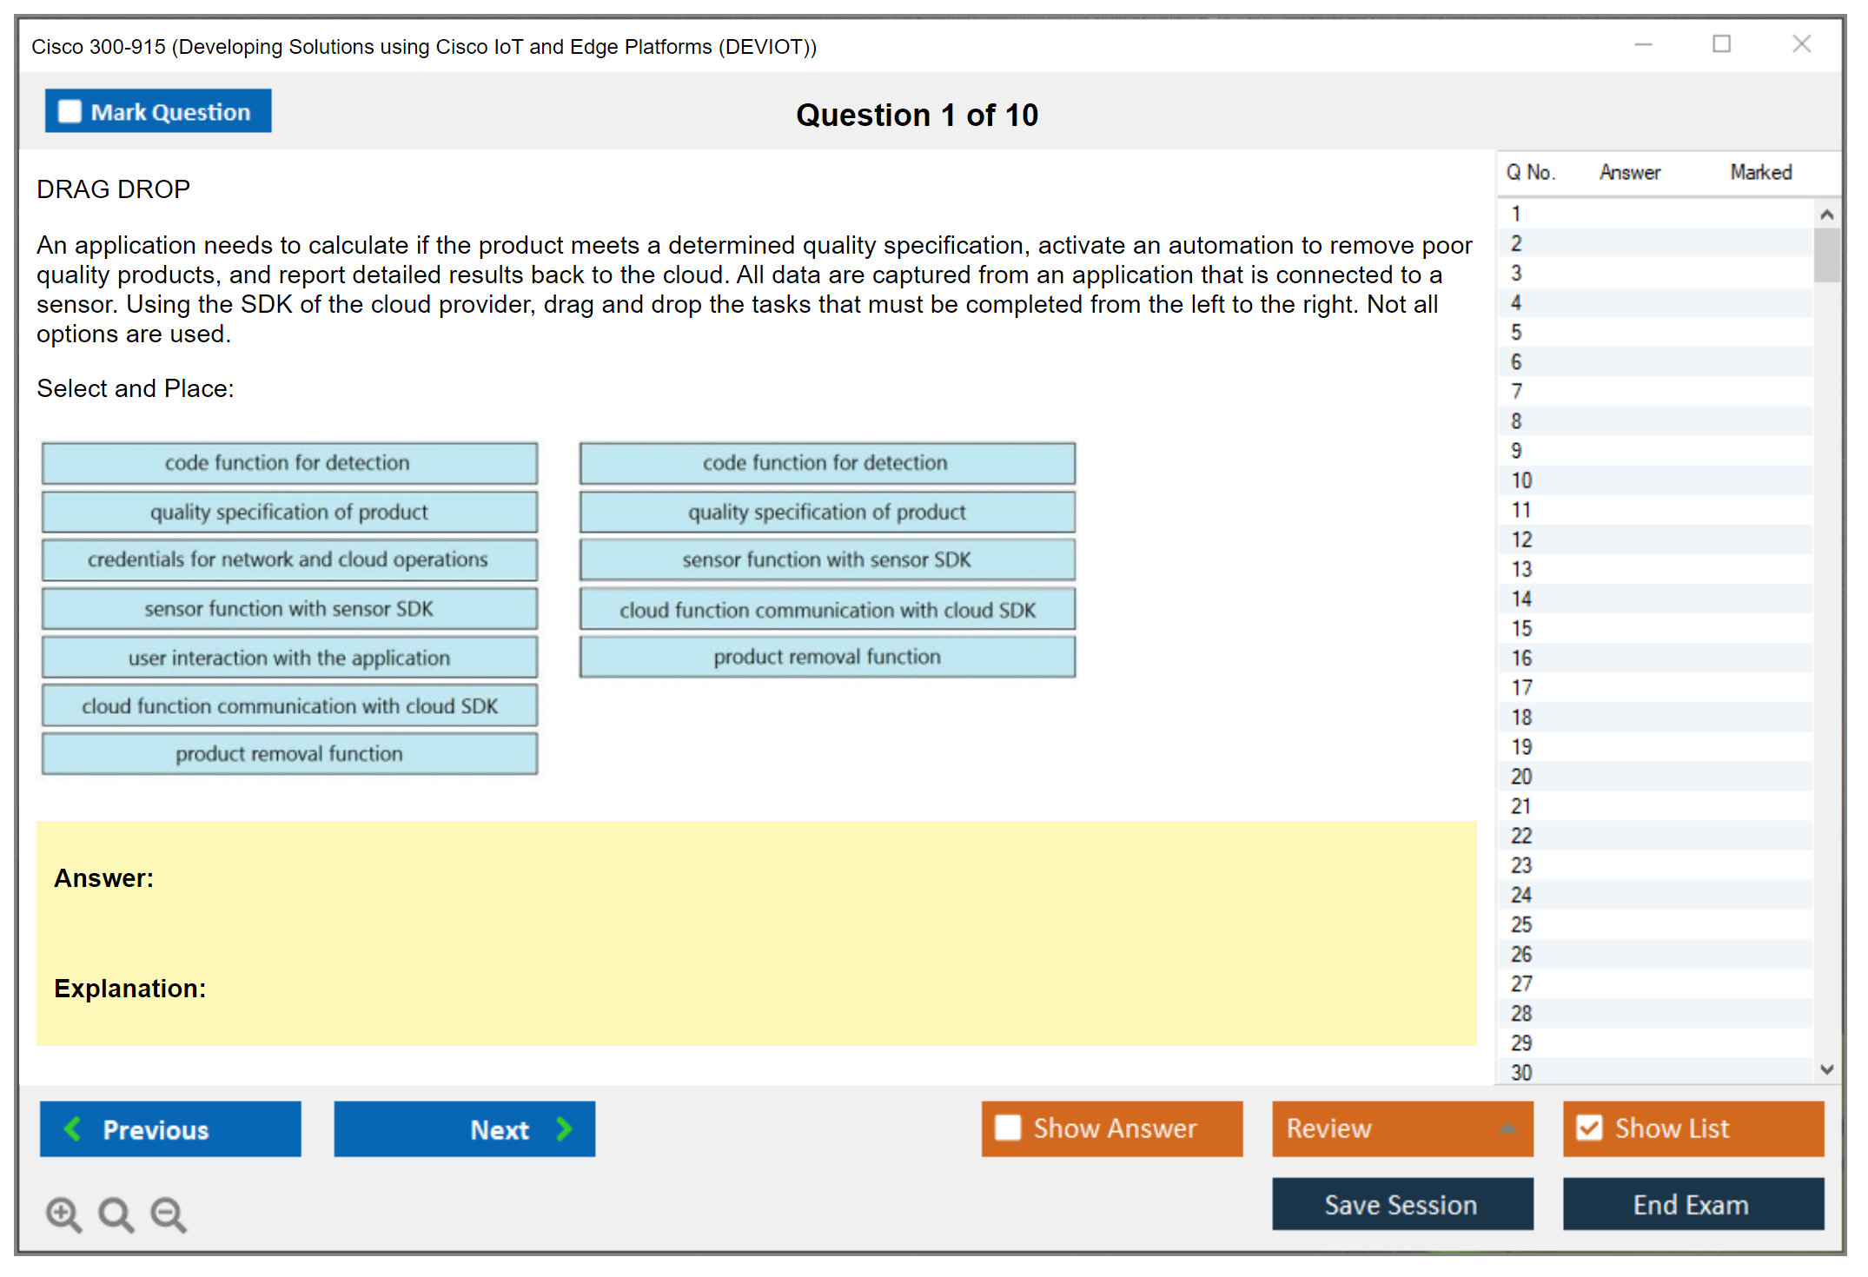Click the zoom out magnifier icon
The height and width of the screenshot is (1277, 1868).
click(x=168, y=1214)
